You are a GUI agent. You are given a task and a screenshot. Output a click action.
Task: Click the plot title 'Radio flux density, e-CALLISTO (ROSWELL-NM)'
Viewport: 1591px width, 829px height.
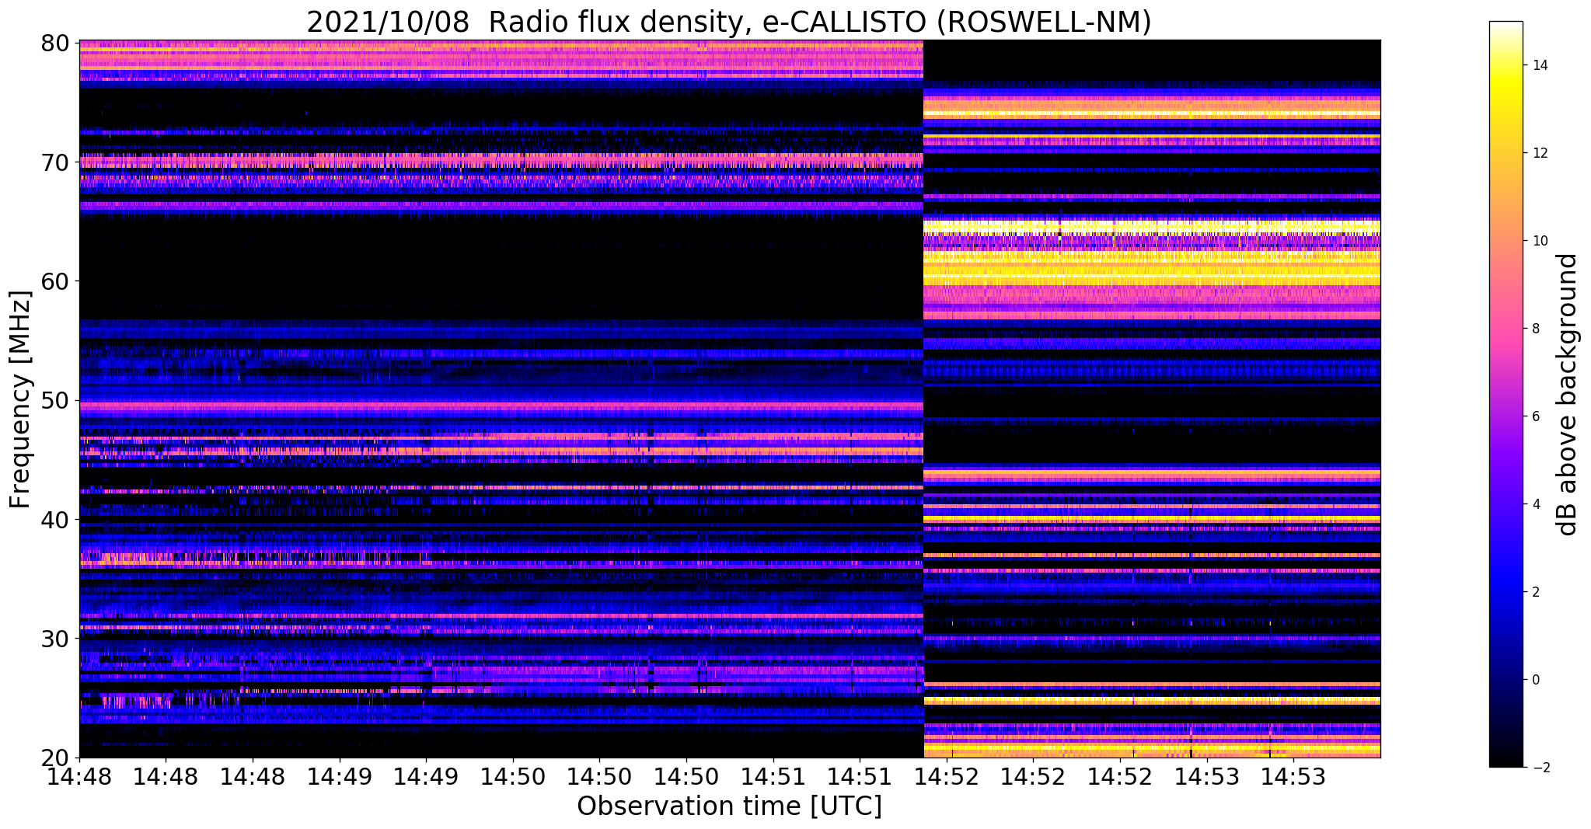(x=819, y=22)
